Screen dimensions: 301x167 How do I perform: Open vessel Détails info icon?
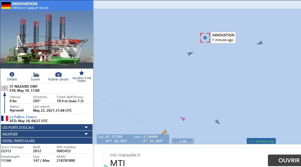12,74
